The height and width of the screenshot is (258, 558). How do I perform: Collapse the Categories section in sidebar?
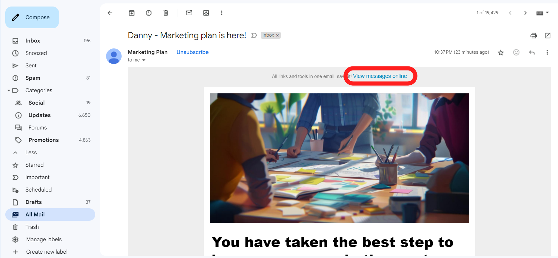click(x=9, y=90)
